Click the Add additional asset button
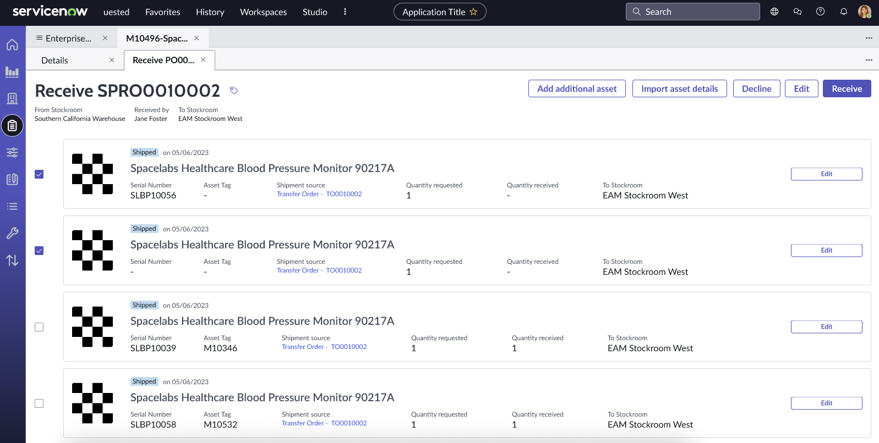 (x=577, y=88)
